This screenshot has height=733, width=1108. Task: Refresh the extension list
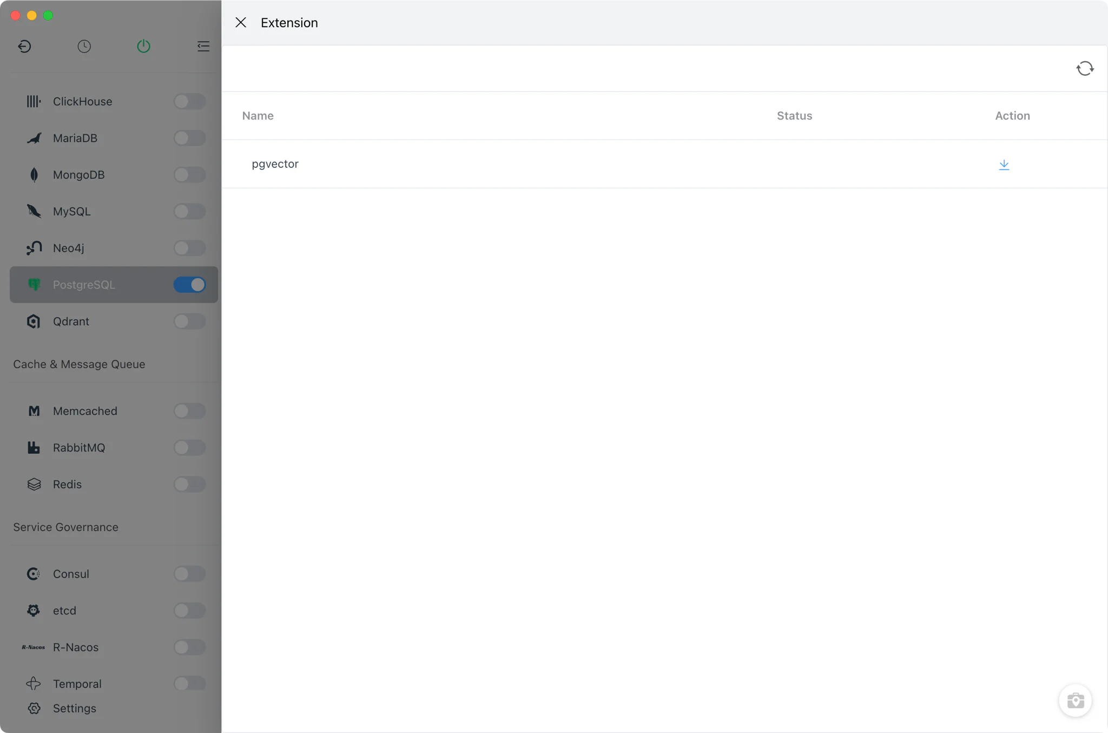pos(1085,68)
